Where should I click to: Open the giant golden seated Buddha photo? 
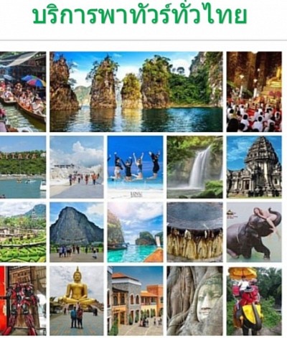77,301
